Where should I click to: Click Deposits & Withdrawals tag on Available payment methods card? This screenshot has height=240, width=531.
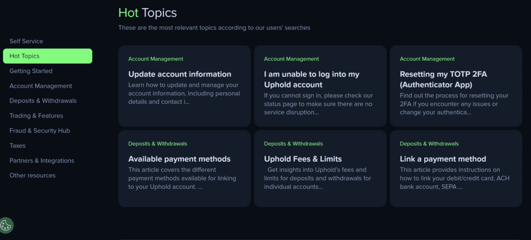pyautogui.click(x=158, y=144)
